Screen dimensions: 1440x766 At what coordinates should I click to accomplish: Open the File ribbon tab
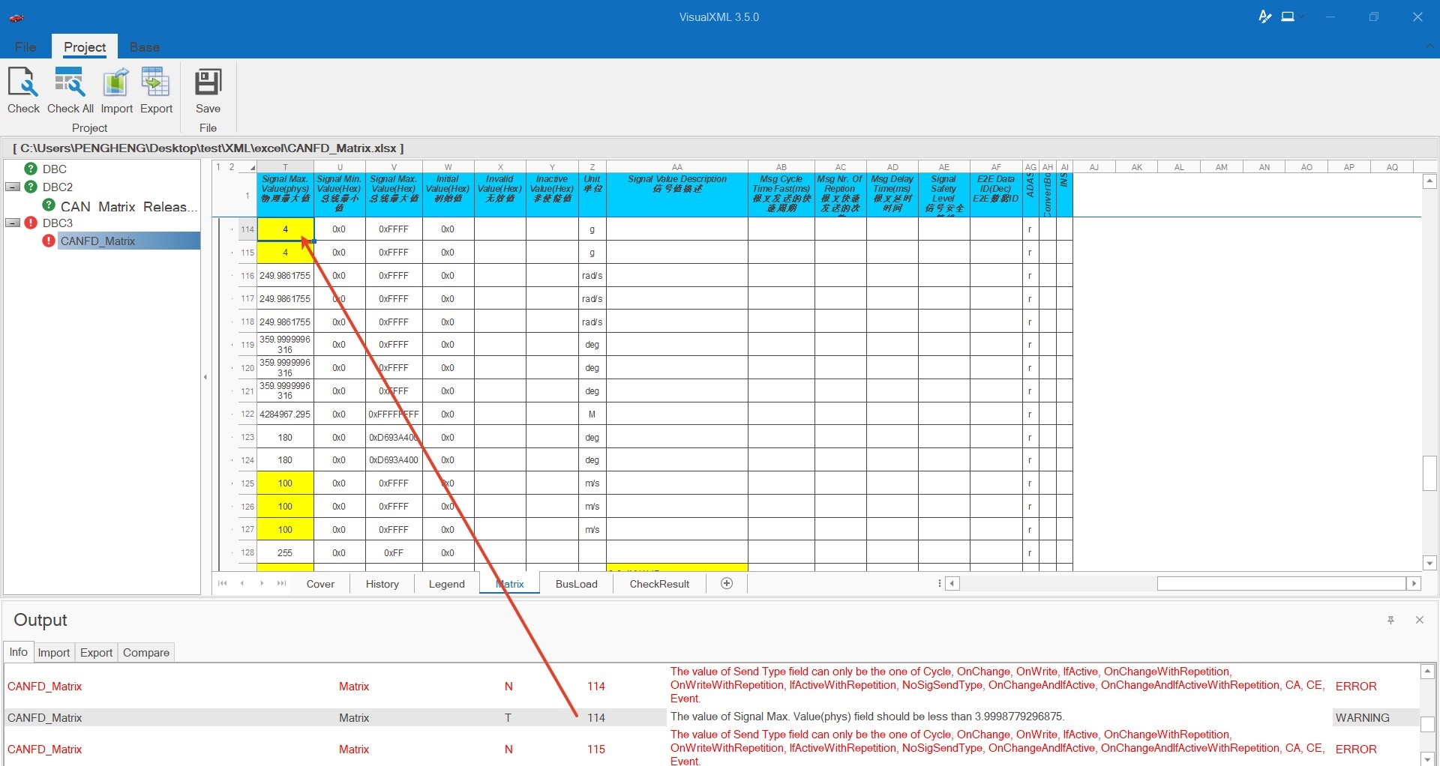25,47
